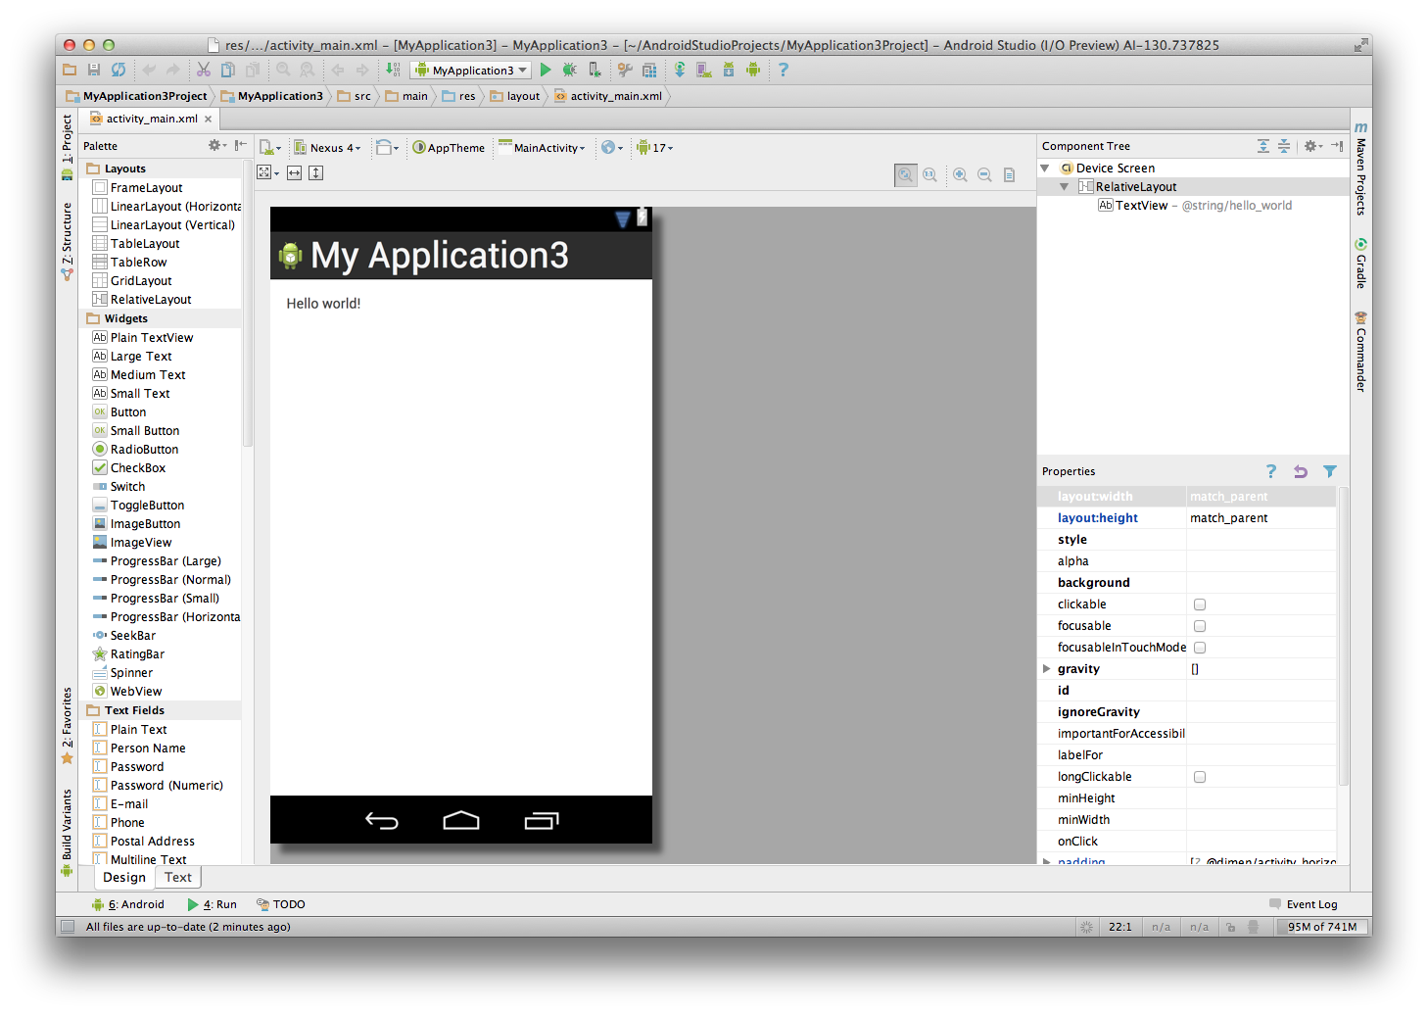Screen dimensions: 1428x1014
Task: Toggle layout width horizontal arrows icon
Action: [294, 172]
